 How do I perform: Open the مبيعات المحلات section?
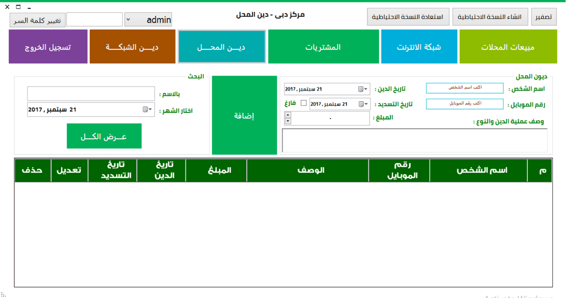[508, 47]
